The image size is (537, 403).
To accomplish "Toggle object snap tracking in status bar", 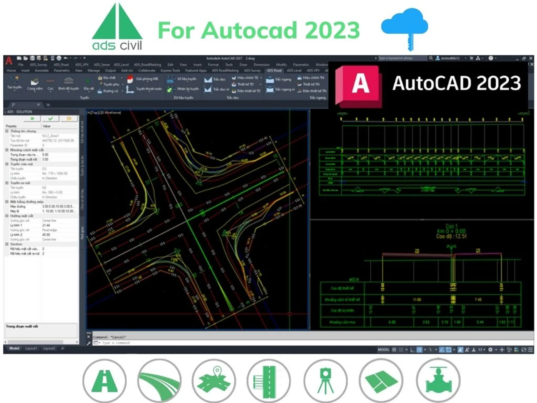I will (442, 350).
